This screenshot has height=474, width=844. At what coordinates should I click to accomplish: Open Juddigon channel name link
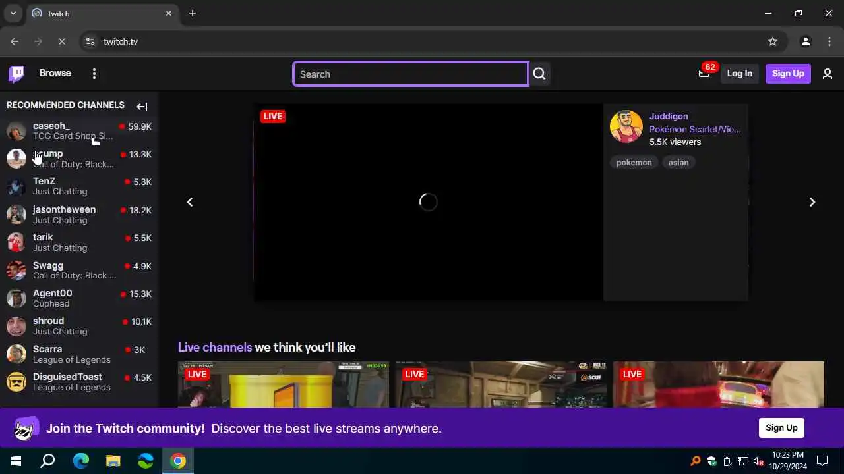click(669, 116)
